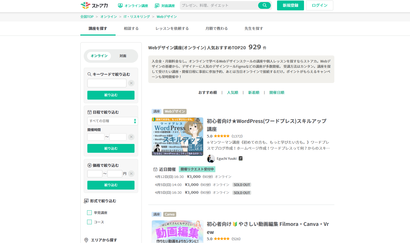Click the search magnifier button in header

pos(264,5)
